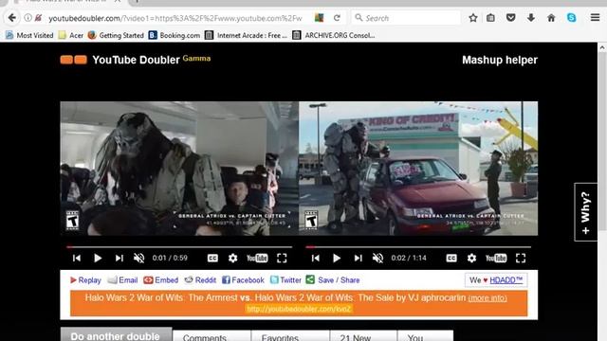Share the mashup on Twitter
607x341 pixels.
(x=285, y=280)
